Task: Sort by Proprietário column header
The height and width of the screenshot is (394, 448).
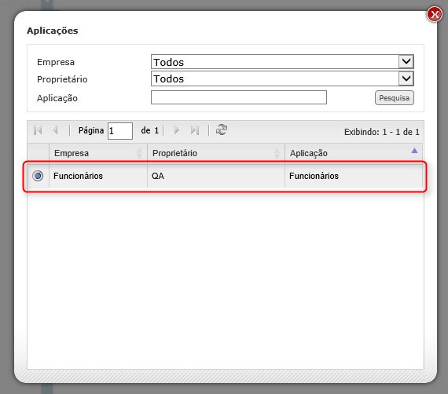Action: tap(216, 153)
